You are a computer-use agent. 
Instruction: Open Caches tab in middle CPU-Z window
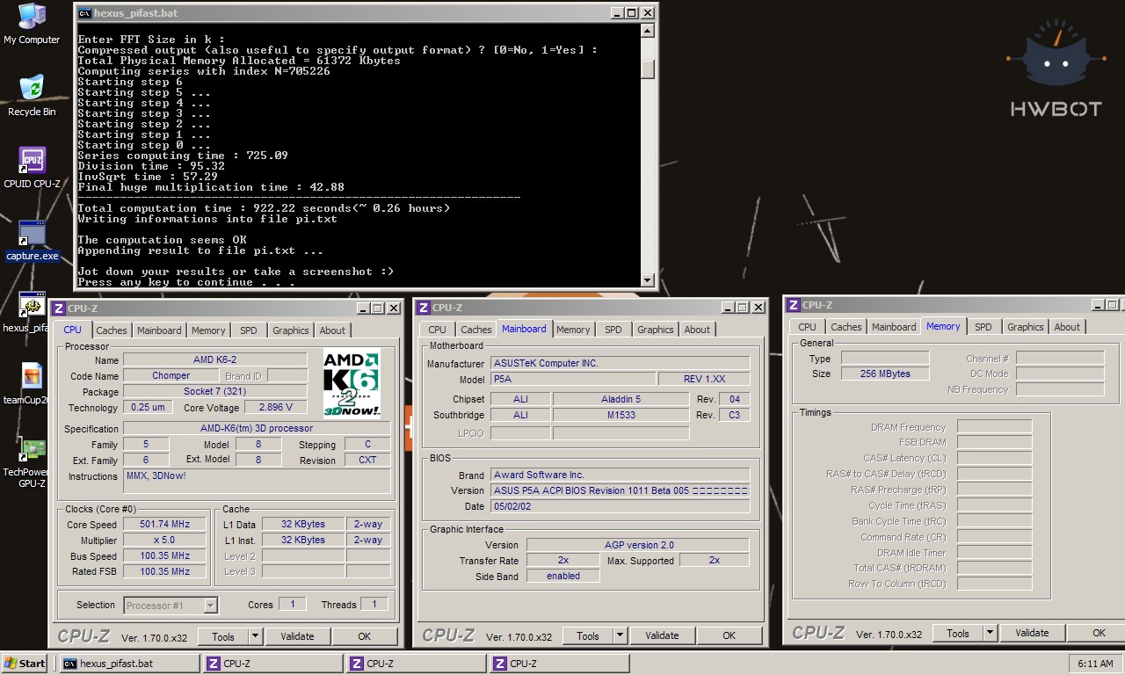click(476, 330)
